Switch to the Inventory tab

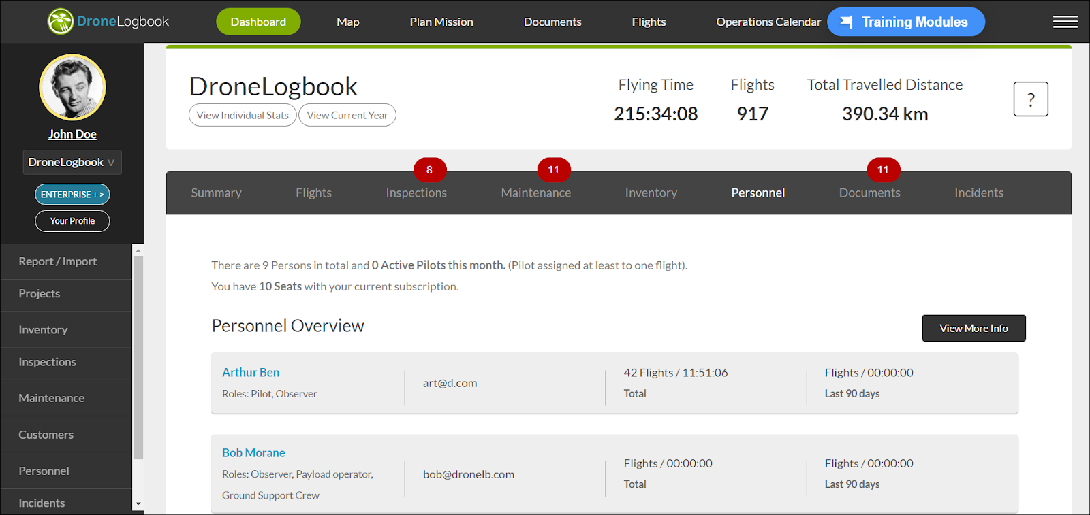pyautogui.click(x=651, y=193)
